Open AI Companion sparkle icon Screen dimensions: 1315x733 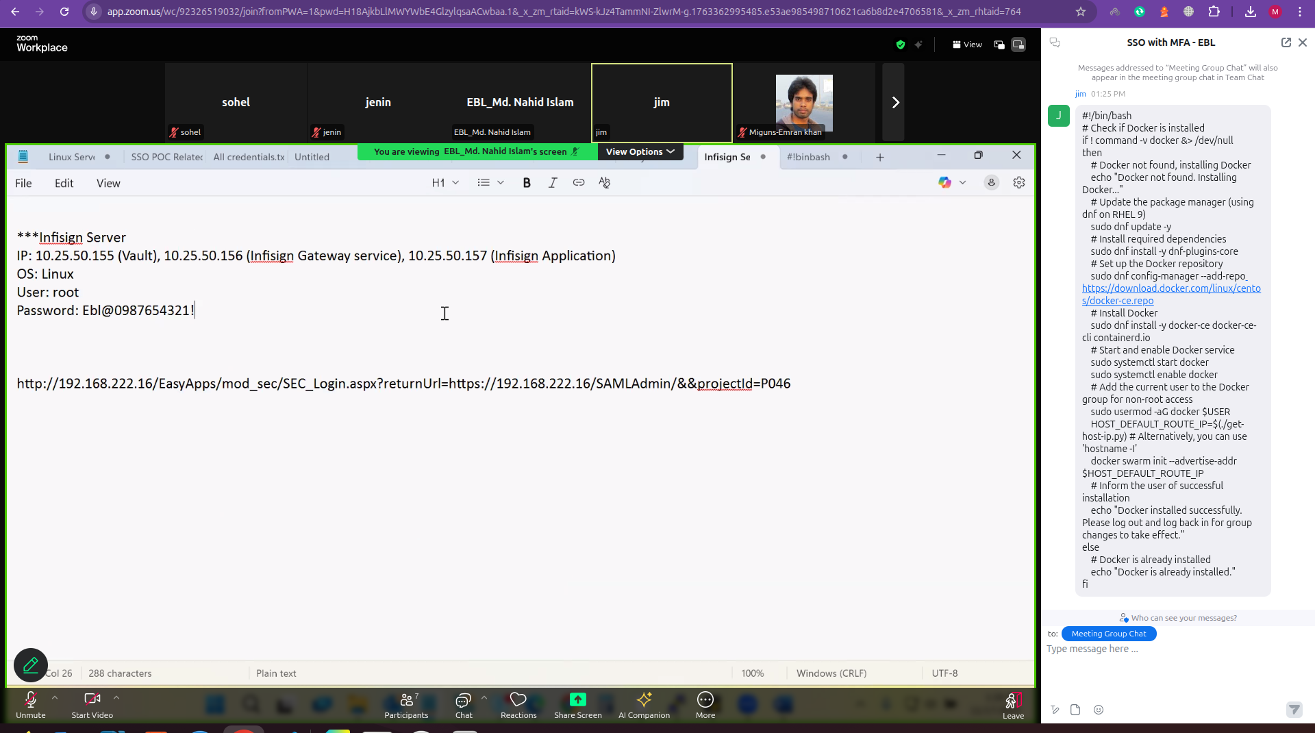tap(644, 700)
